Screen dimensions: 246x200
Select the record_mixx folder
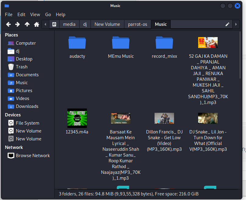coord(164,43)
